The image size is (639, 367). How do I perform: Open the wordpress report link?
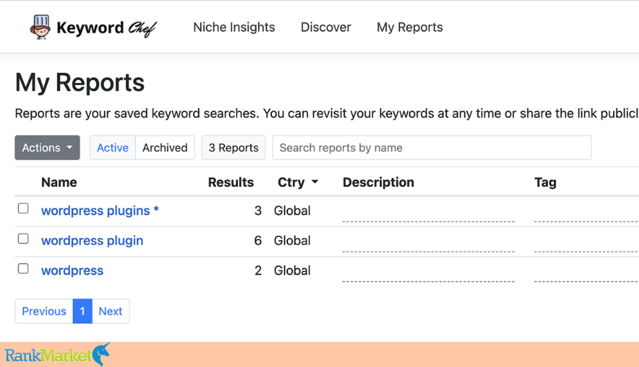tap(72, 270)
